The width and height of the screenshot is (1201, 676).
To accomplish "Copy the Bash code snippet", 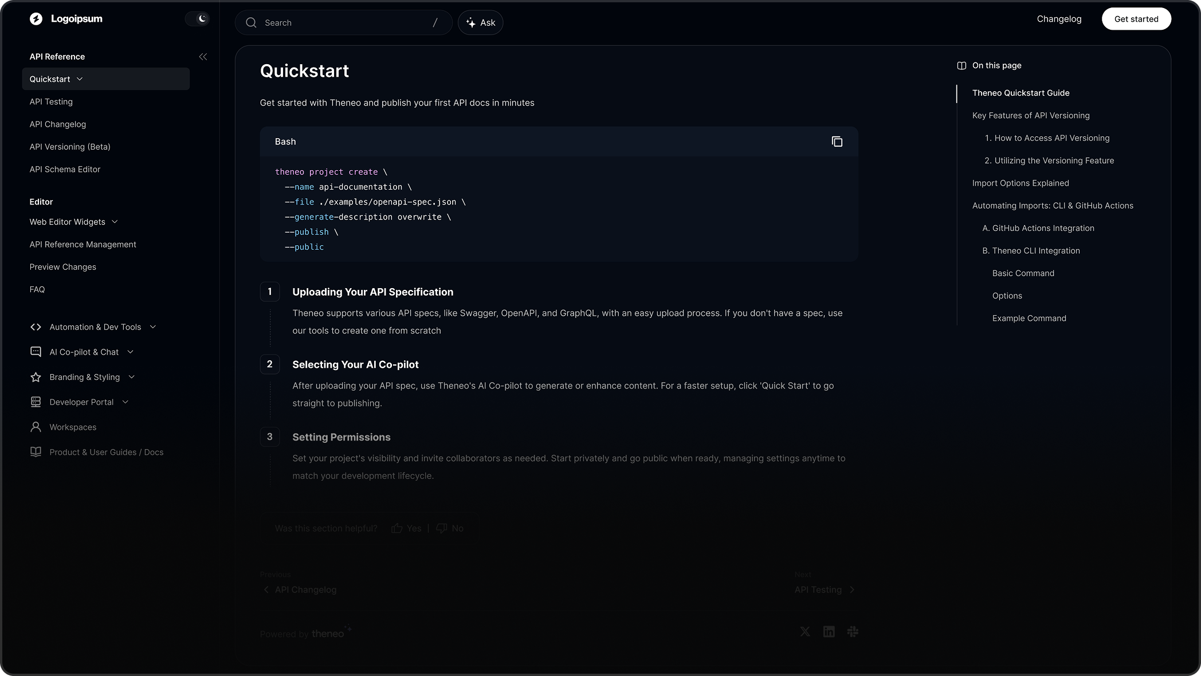I will 837,142.
